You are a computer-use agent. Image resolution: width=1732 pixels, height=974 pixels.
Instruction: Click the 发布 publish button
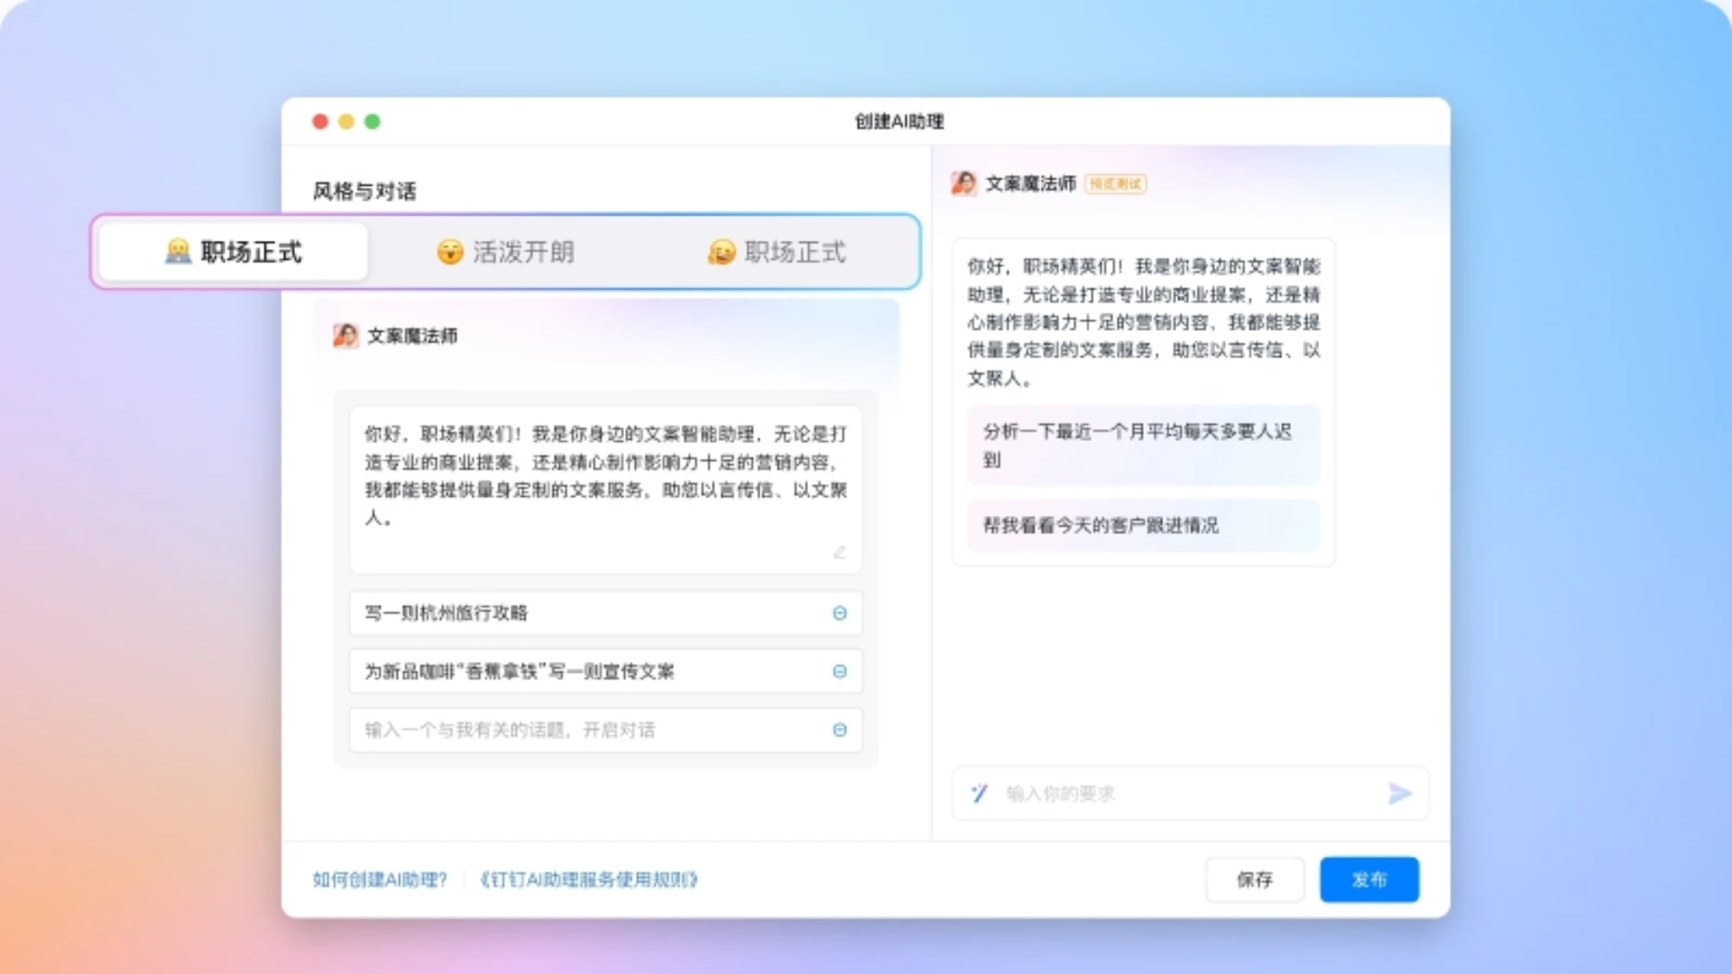point(1368,879)
